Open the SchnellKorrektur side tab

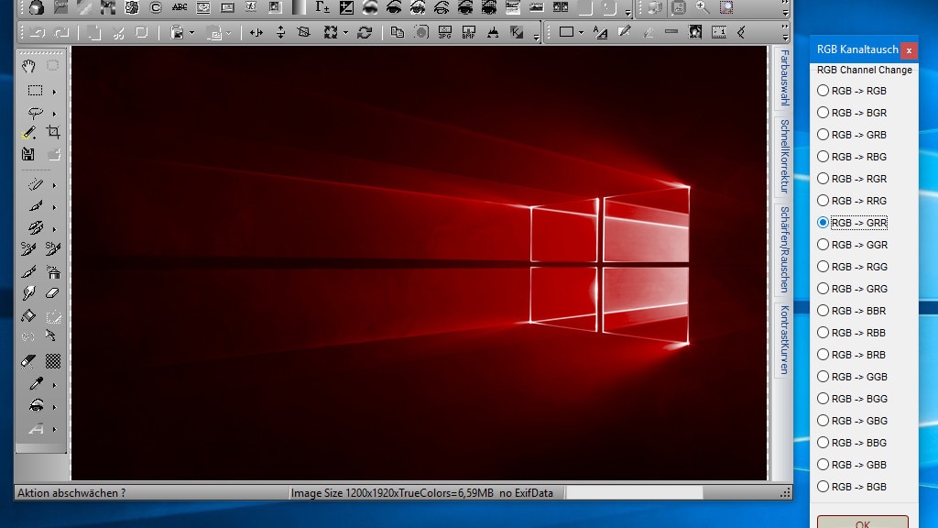784,156
